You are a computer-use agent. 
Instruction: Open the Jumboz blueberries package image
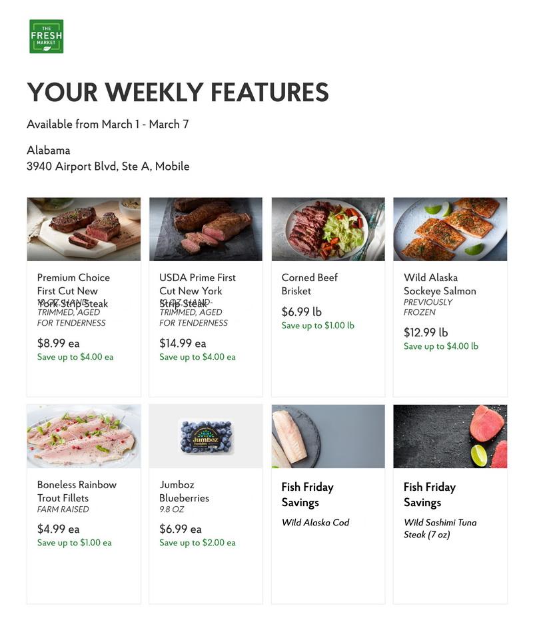point(206,436)
